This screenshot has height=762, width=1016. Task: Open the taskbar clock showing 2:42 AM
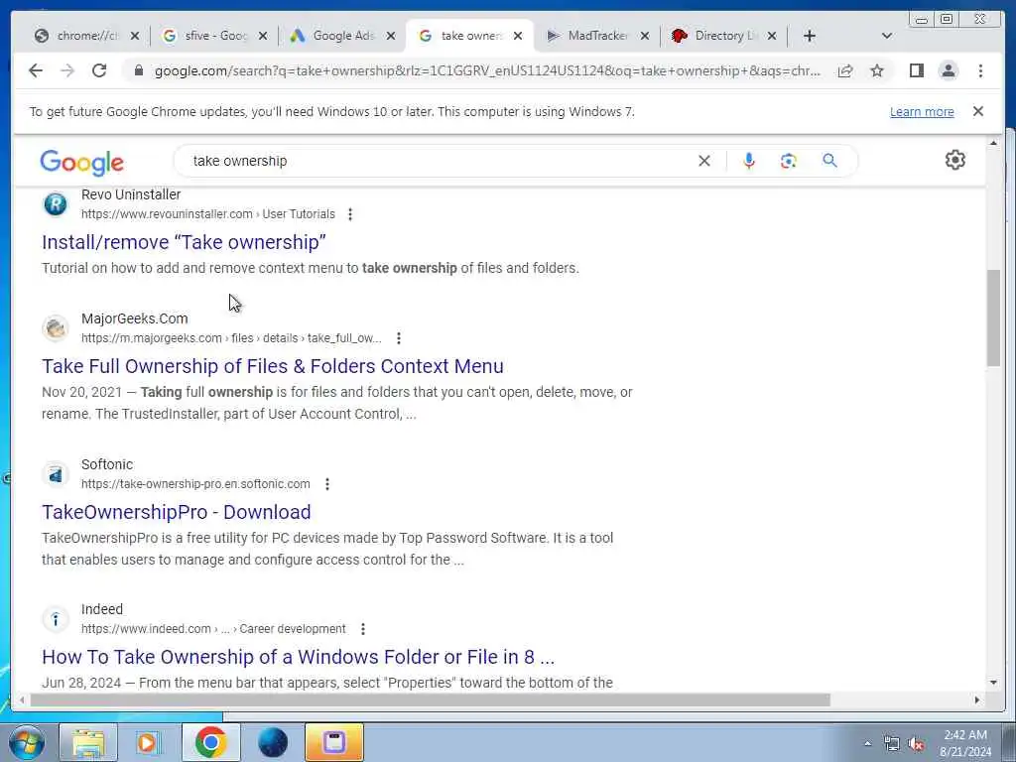click(x=965, y=743)
